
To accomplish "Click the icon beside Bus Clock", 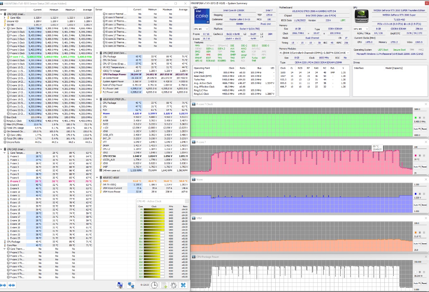I will pos(5,117).
